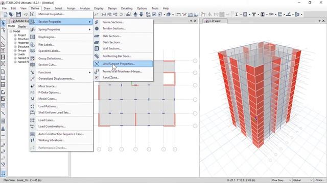Choose Group Definitions menu entry
The width and height of the screenshot is (327, 183).
(x=61, y=58)
